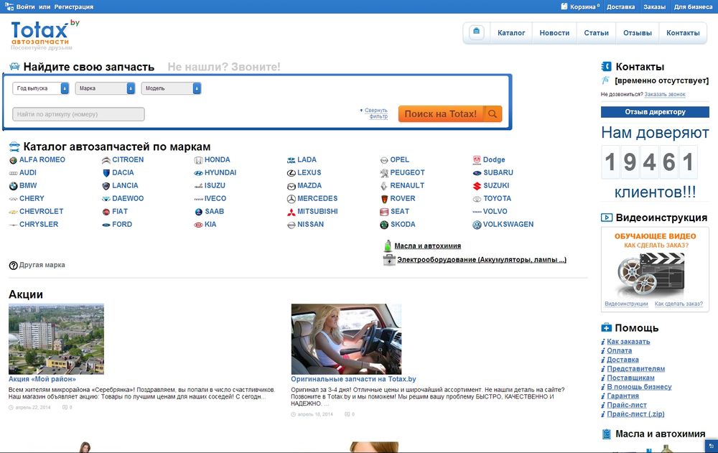718x453 pixels.
Task: Click the Dodge ram logo icon
Action: [477, 160]
